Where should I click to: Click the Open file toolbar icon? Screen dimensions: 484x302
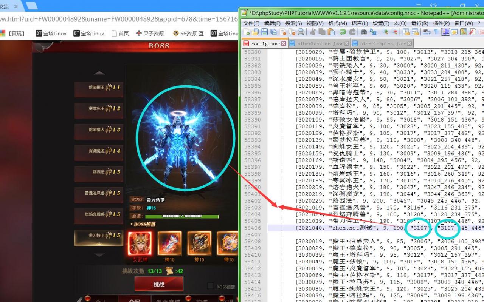[x=255, y=32]
